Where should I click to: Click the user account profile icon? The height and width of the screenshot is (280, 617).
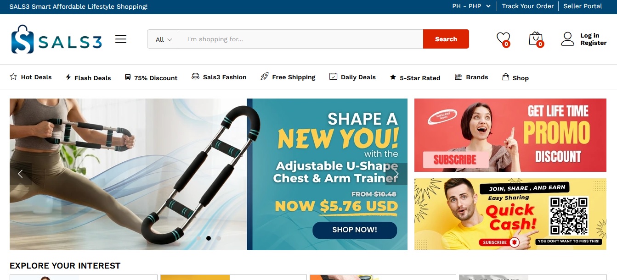tap(568, 39)
